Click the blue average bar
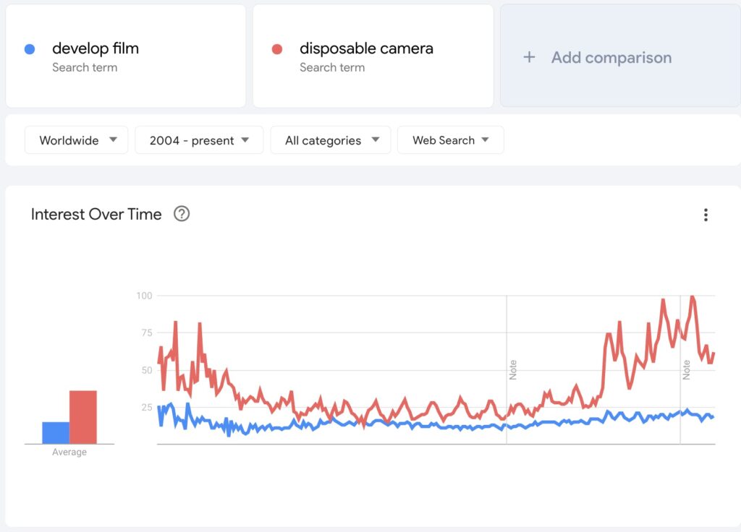The image size is (741, 532). [56, 432]
